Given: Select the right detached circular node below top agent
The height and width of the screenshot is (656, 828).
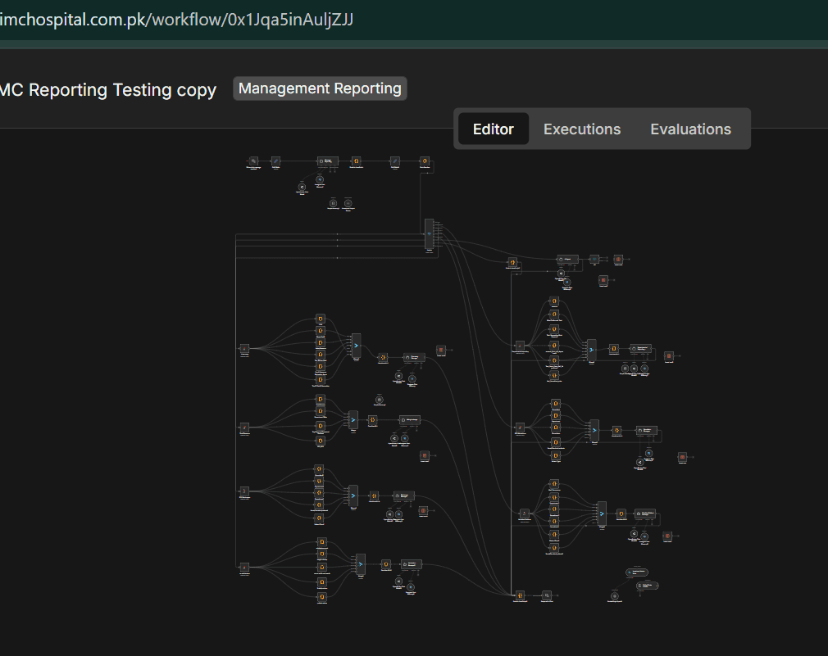Looking at the screenshot, I should tap(348, 203).
